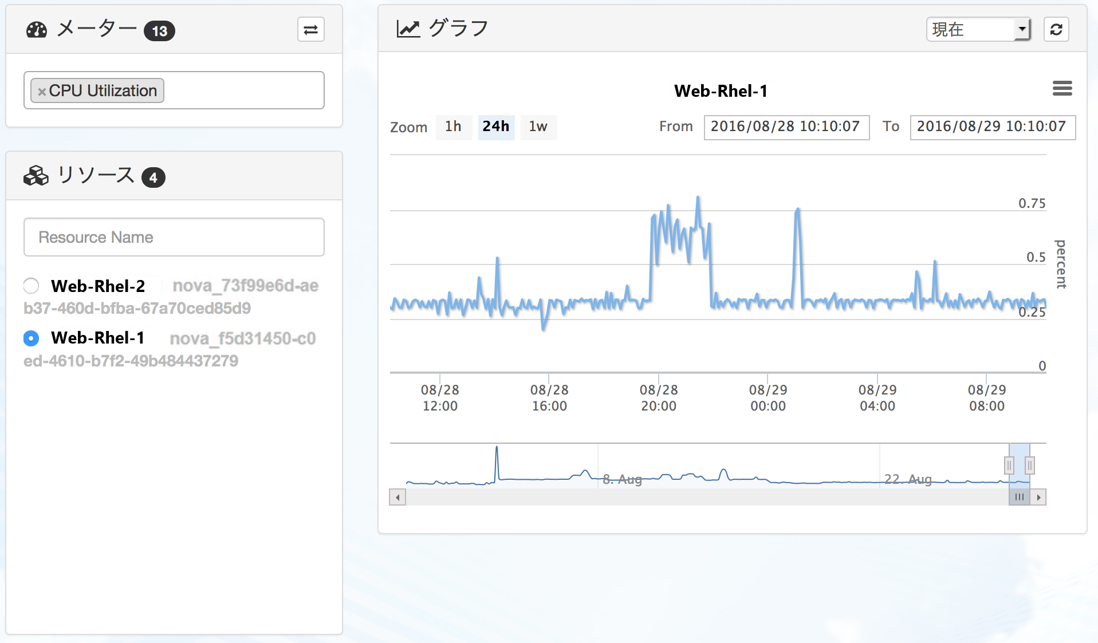Click the navigator left range handle

coord(1009,466)
